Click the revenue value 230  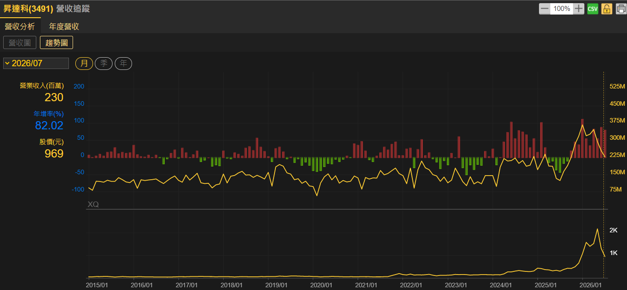click(54, 97)
